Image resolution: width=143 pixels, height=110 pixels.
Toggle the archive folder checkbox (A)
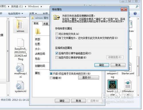coord(57,34)
